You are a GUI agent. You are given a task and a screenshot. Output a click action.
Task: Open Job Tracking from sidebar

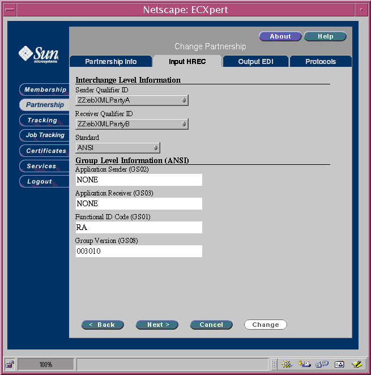pos(45,135)
